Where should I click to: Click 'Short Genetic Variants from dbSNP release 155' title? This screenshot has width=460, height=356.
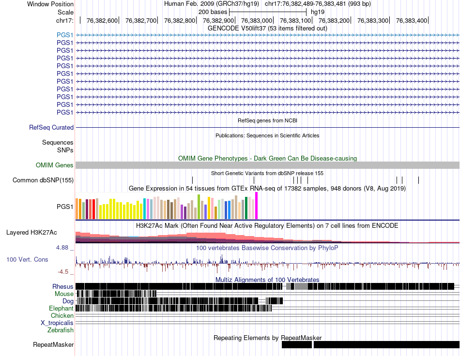267,173
